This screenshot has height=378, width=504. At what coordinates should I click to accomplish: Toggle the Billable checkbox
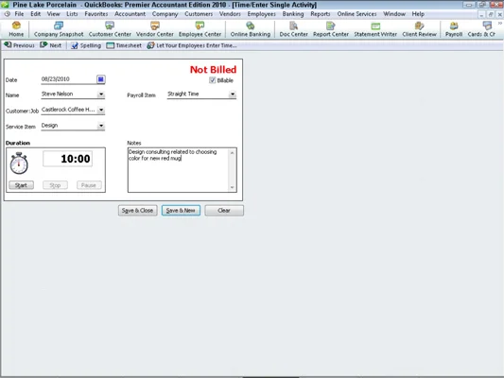[x=212, y=80]
